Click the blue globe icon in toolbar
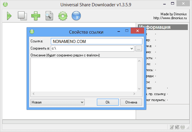The width and height of the screenshot is (192, 132). 77,16
